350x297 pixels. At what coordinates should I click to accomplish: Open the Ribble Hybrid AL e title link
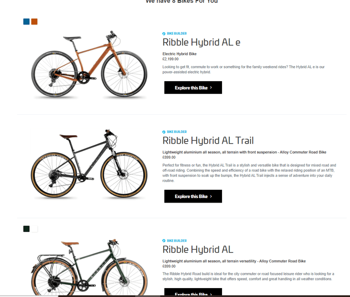pyautogui.click(x=201, y=42)
